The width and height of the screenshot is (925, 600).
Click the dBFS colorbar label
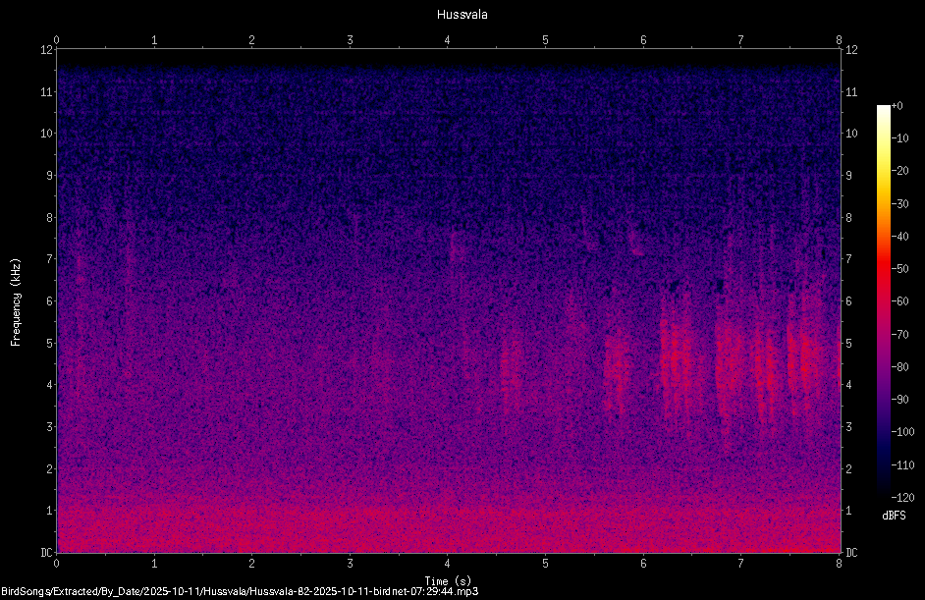point(894,516)
